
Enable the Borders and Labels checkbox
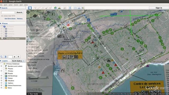click(x=4, y=66)
